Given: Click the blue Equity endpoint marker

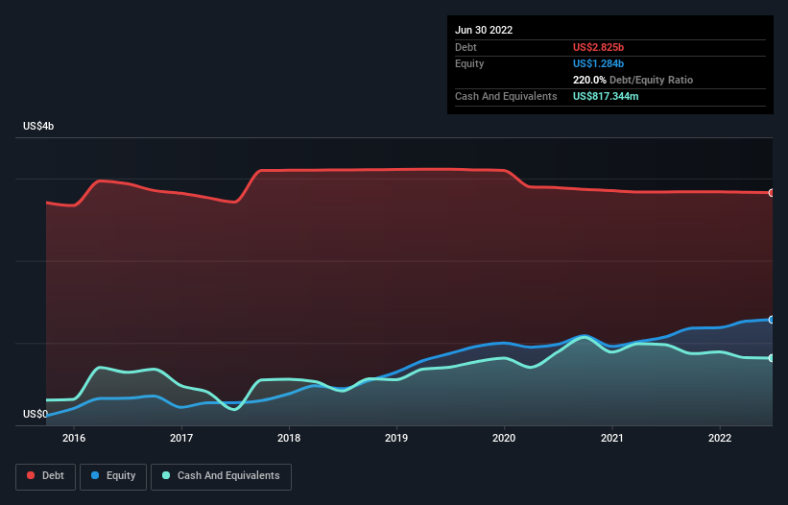Looking at the screenshot, I should pos(772,320).
